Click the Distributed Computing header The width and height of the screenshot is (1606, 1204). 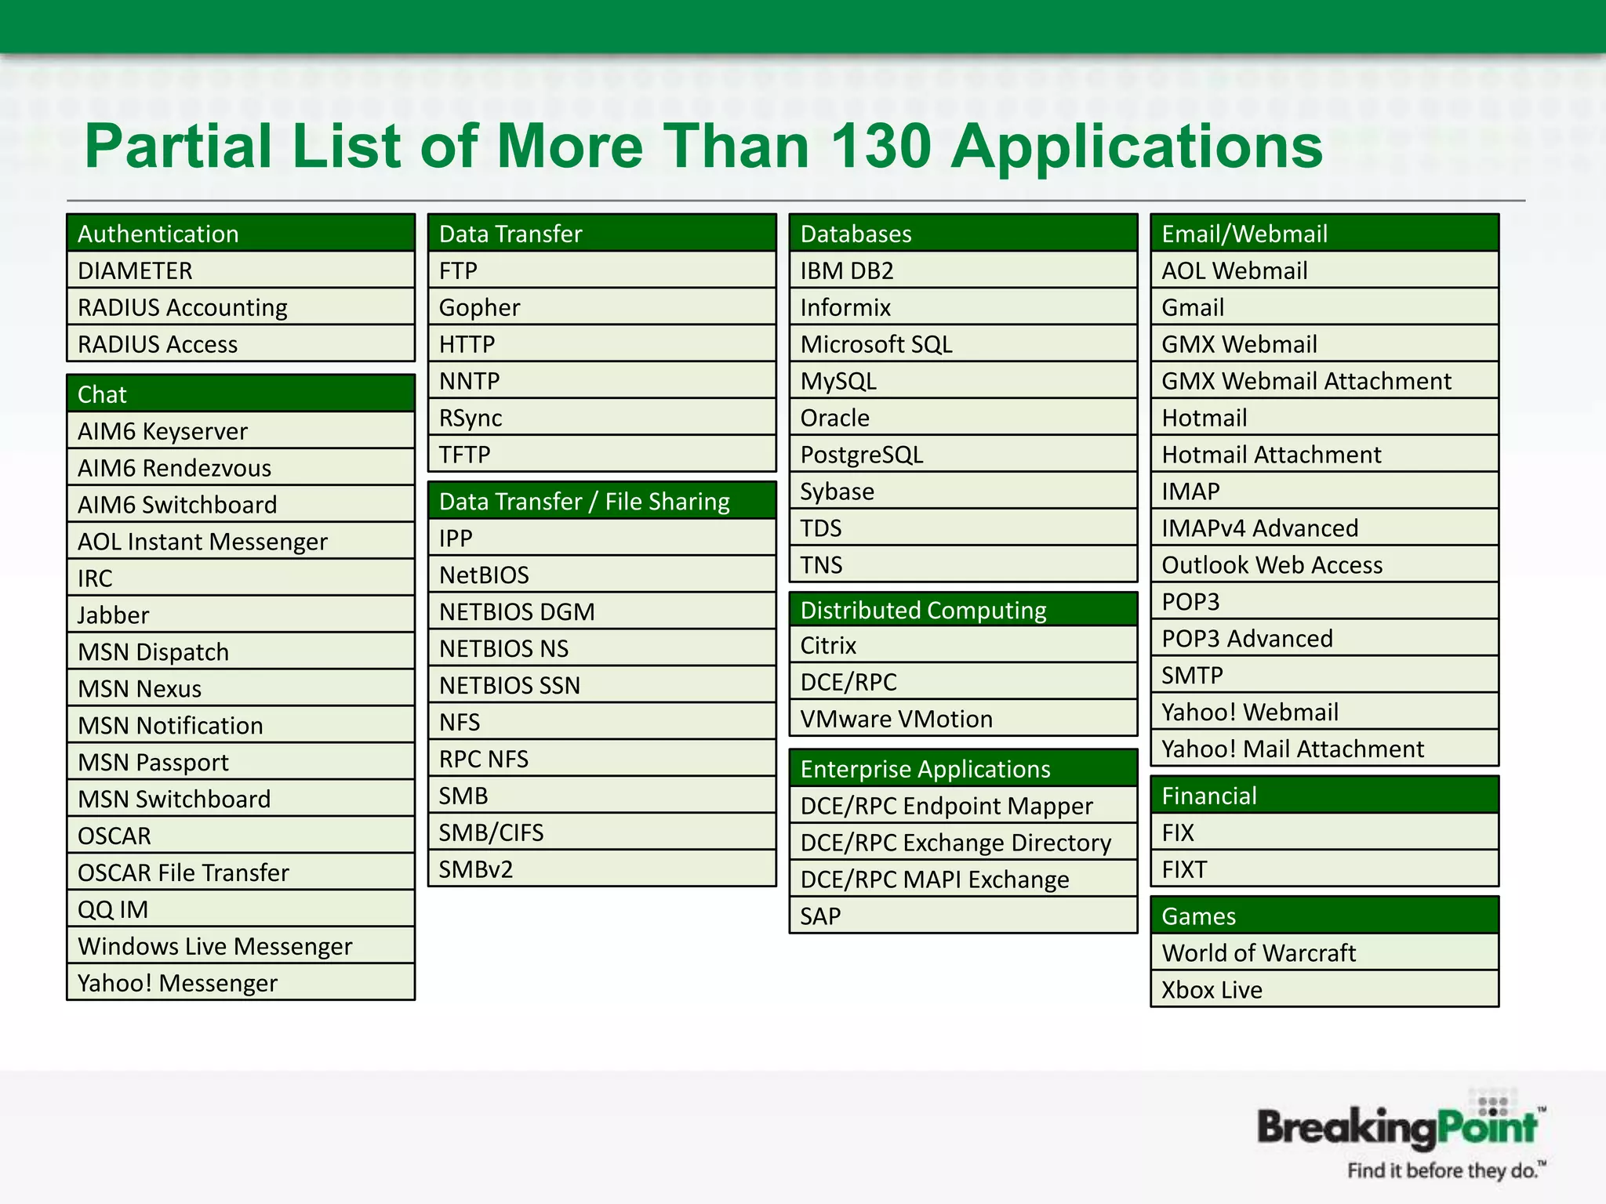pos(963,610)
